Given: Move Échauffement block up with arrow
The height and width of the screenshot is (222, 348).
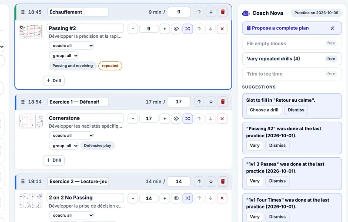Looking at the screenshot, I should click(x=199, y=12).
